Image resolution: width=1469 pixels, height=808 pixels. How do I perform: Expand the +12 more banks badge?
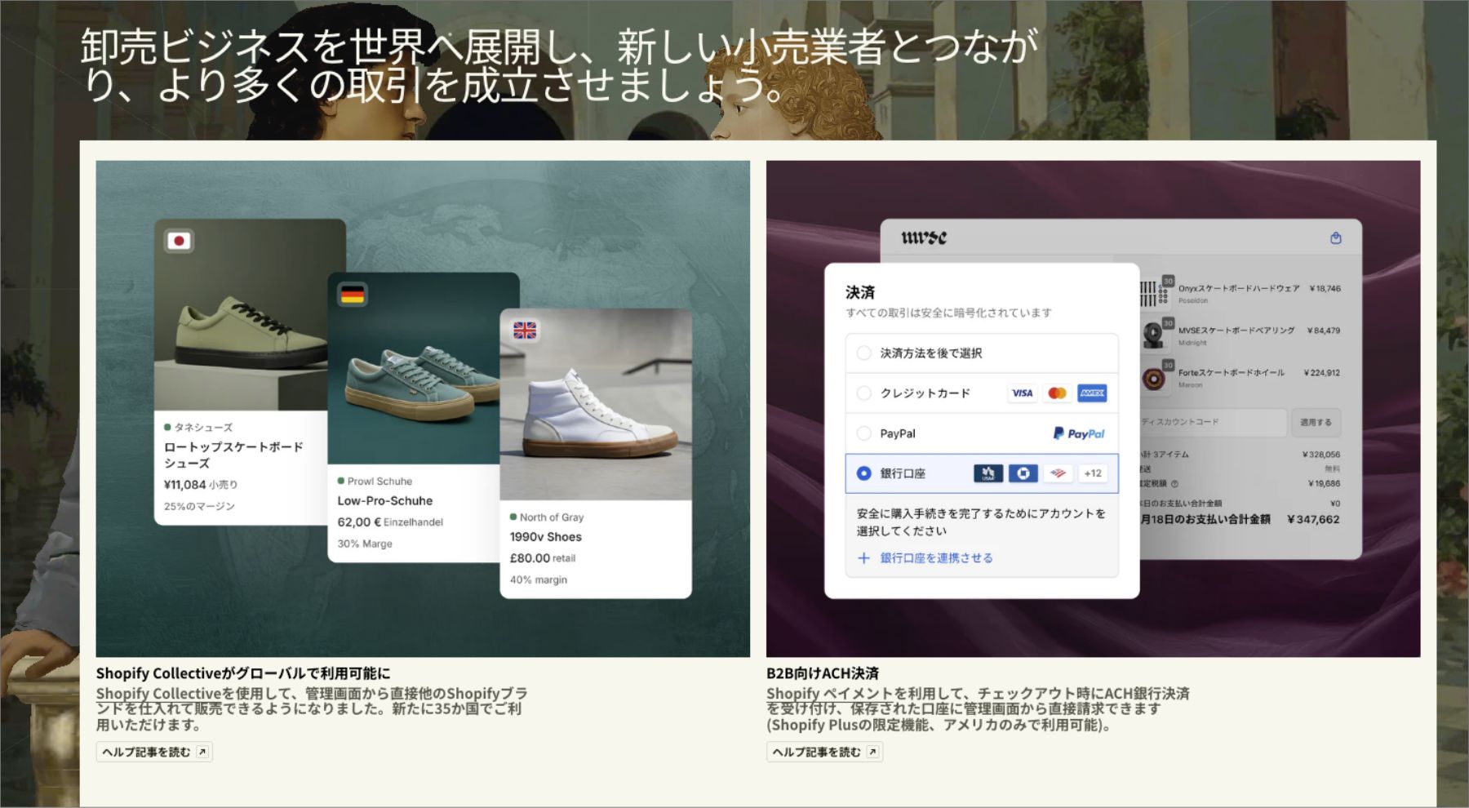(x=1093, y=473)
